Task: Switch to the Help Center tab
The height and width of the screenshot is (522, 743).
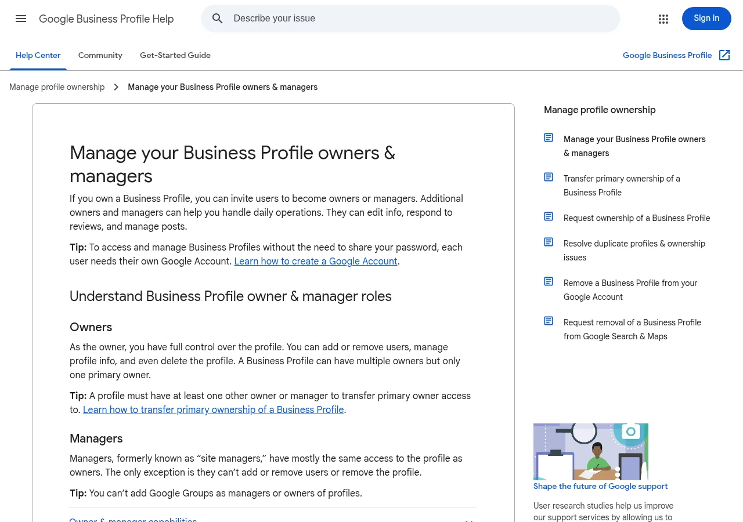Action: [x=38, y=56]
